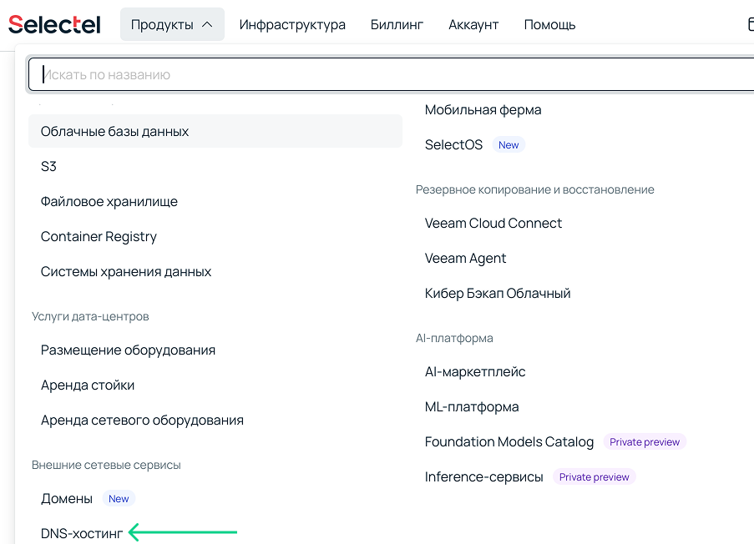754x544 pixels.
Task: Open the Биллинг section
Action: pyautogui.click(x=397, y=24)
